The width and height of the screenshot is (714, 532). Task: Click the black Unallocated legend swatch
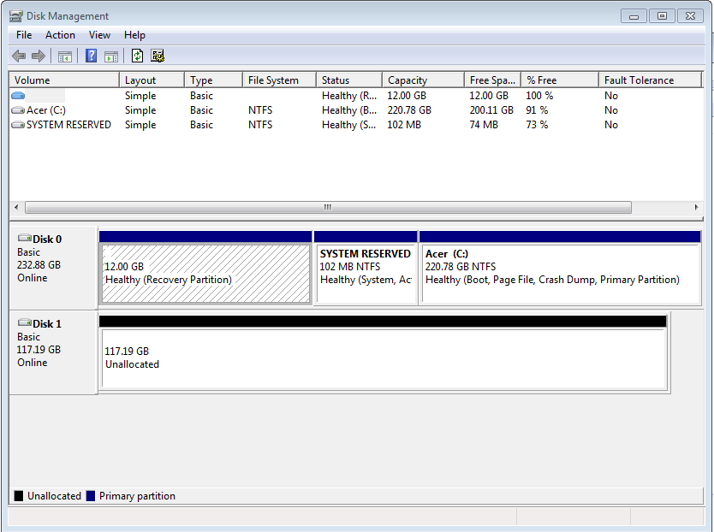tap(19, 496)
